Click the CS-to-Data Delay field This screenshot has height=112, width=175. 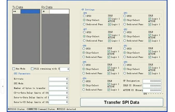(x=58, y=93)
